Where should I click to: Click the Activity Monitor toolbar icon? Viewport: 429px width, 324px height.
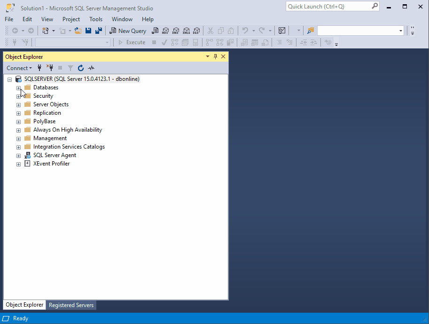click(282, 31)
